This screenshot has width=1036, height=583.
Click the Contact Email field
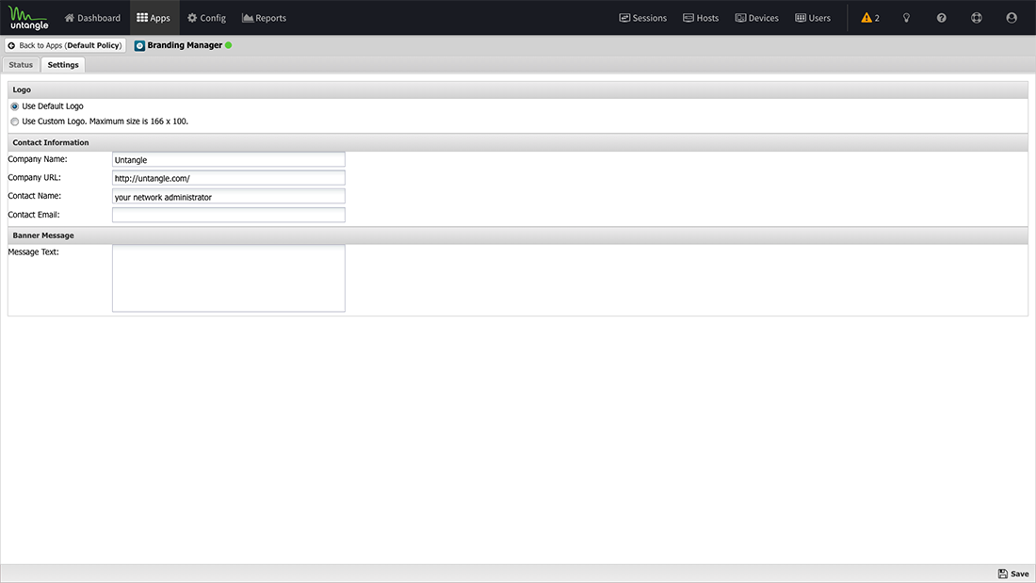(229, 215)
